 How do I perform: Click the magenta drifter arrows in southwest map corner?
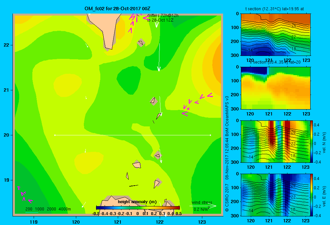(24, 195)
